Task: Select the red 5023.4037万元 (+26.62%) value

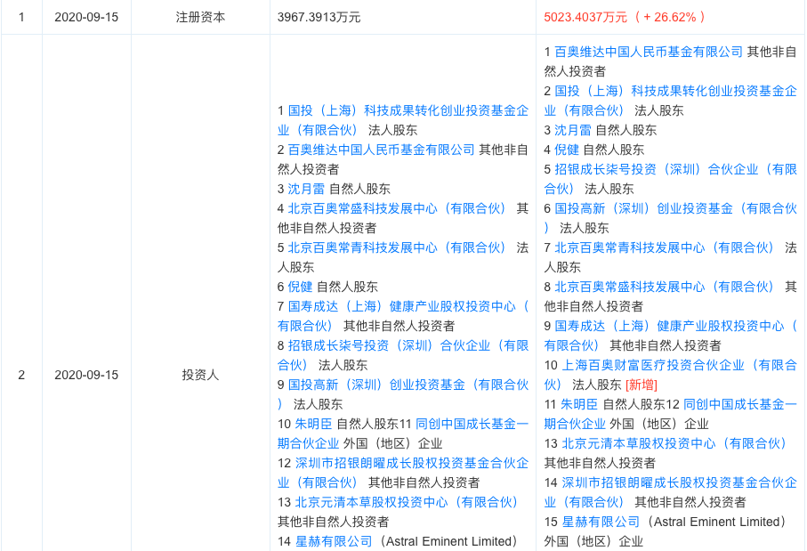Action: coord(625,17)
